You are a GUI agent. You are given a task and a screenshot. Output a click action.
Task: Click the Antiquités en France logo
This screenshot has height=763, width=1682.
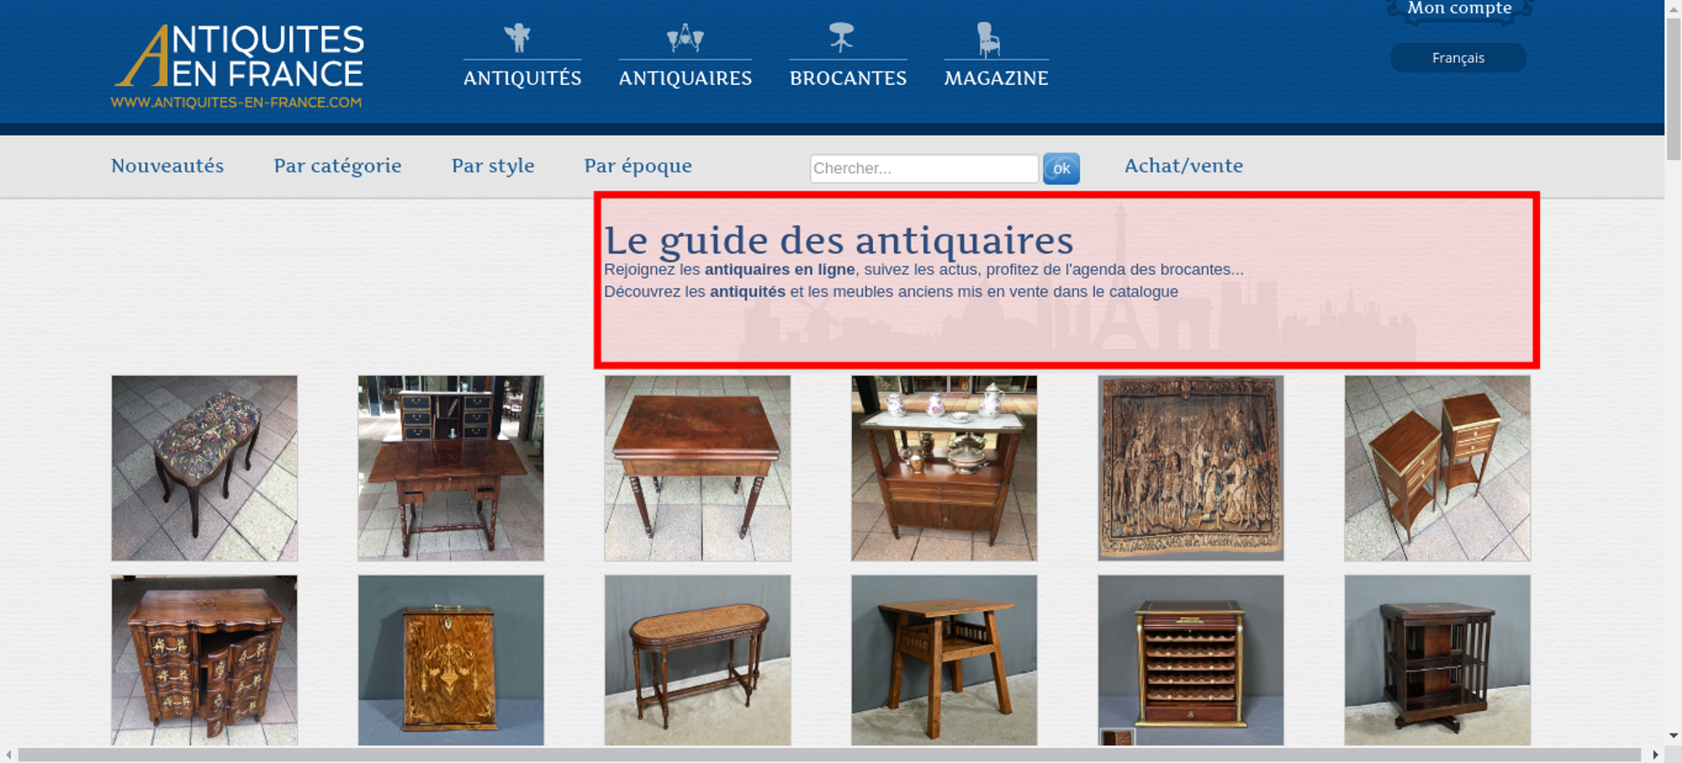pos(238,66)
